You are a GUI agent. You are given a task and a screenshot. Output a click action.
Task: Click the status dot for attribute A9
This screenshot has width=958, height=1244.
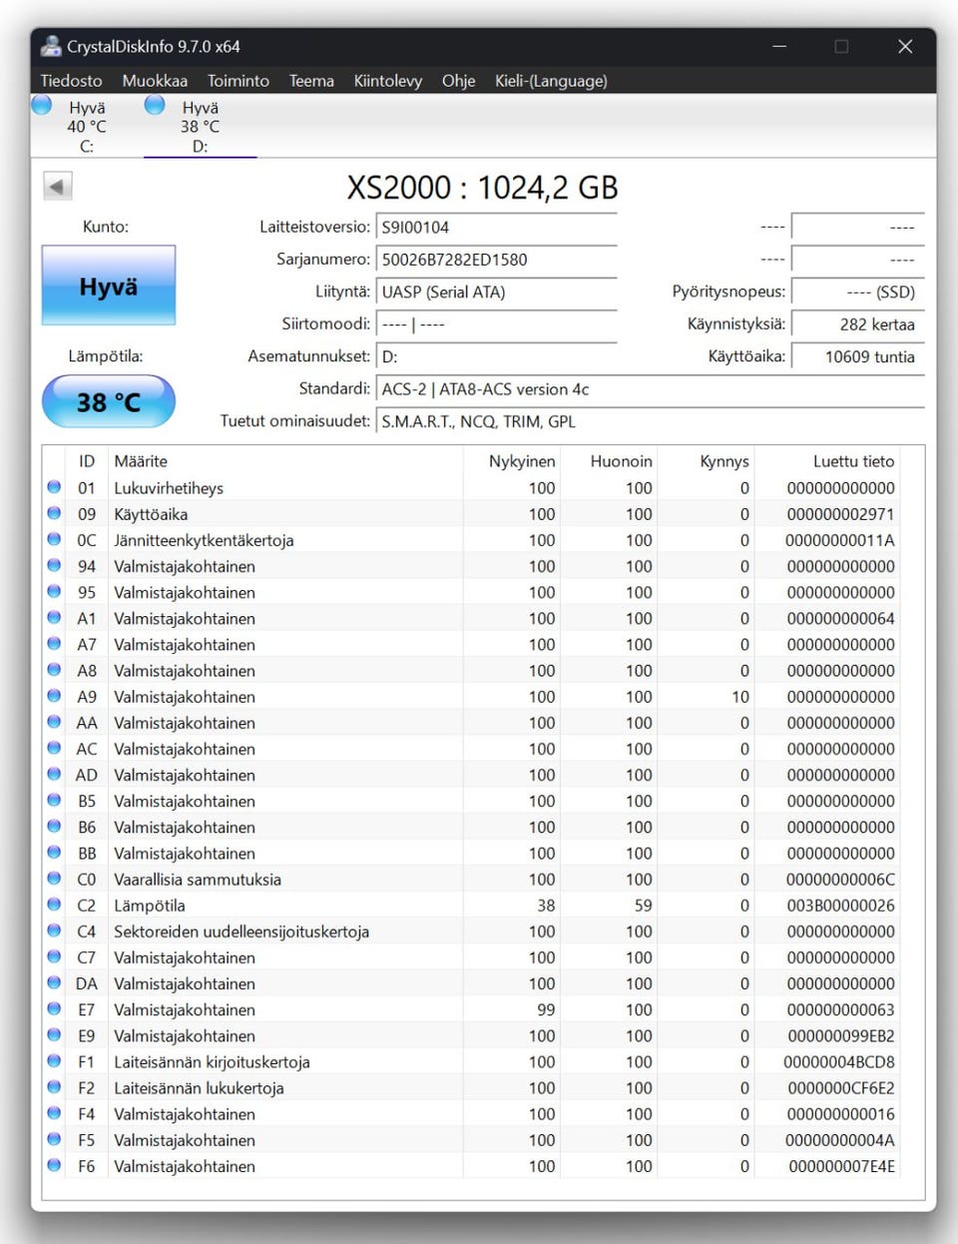tap(54, 696)
